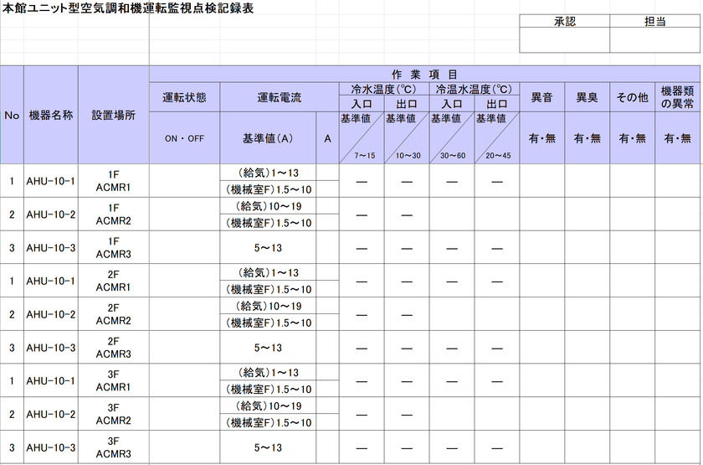This screenshot has height=465, width=703.
Task: Select the 冷水温度(℃) header cell
Action: tap(384, 89)
